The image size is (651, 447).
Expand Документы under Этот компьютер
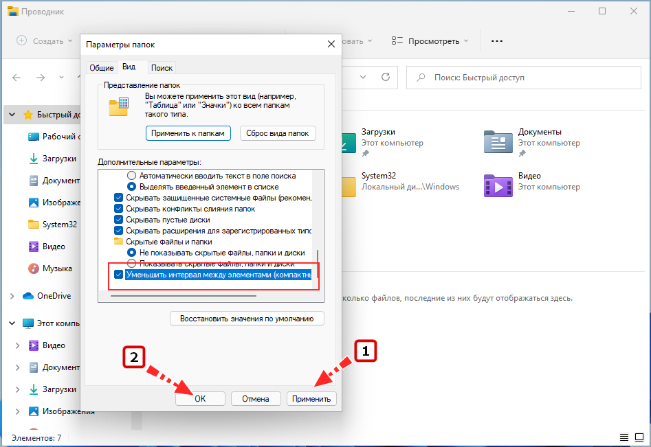click(x=17, y=367)
